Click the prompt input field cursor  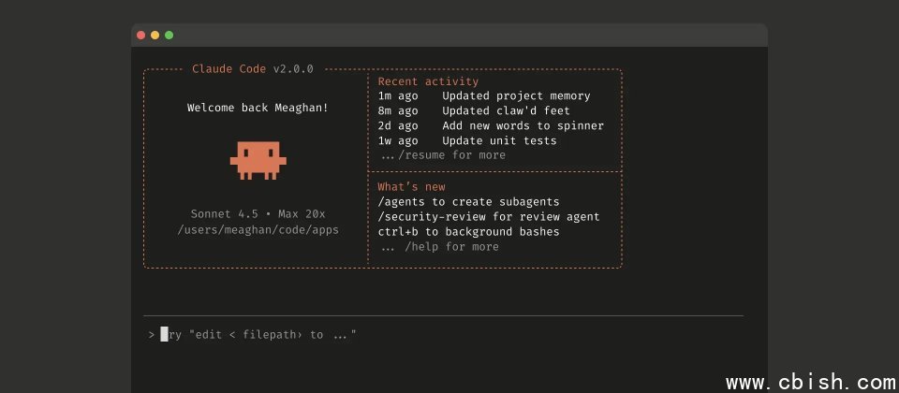(x=165, y=335)
